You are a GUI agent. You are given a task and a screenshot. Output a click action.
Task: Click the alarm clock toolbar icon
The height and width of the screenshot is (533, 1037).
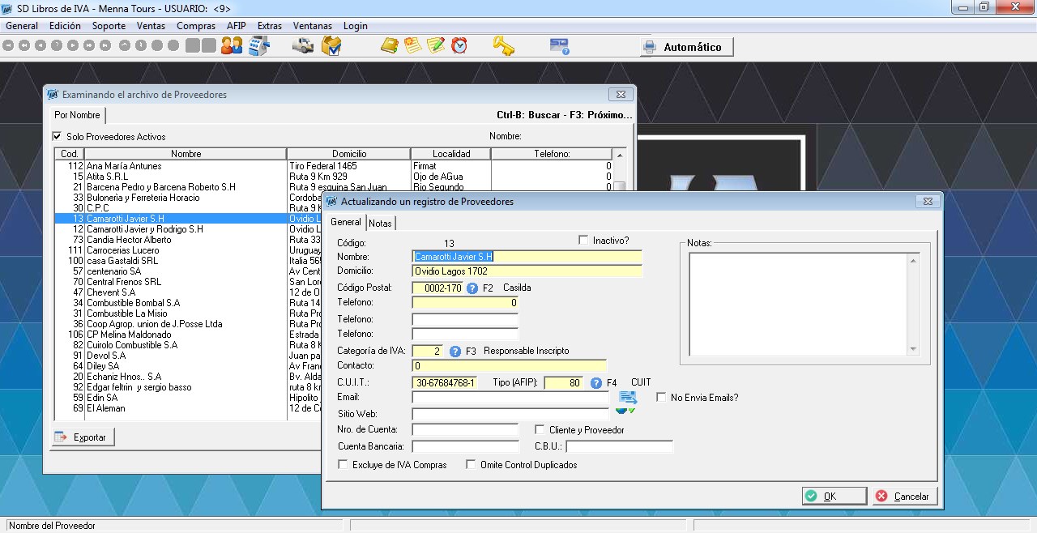tap(459, 46)
